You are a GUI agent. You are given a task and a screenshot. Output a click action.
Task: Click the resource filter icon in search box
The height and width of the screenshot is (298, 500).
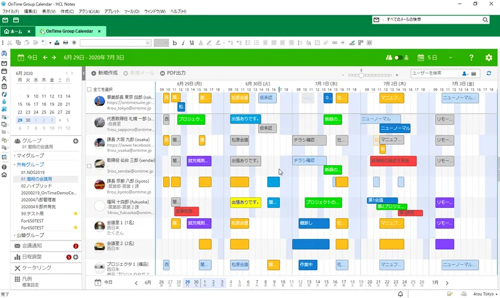(x=474, y=74)
